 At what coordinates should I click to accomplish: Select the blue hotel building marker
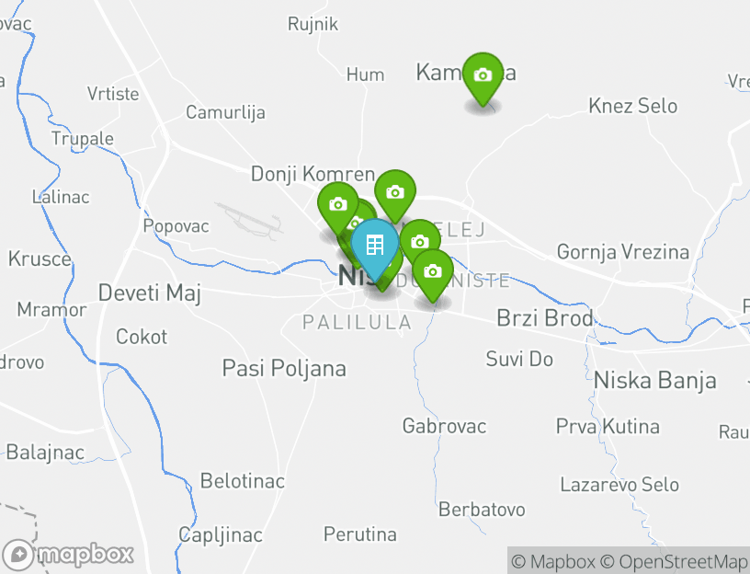[x=375, y=248]
